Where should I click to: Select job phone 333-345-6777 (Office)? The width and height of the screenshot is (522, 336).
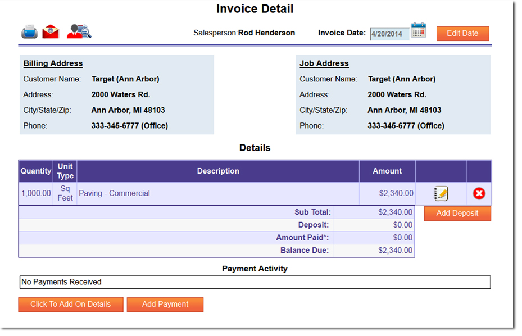pos(406,126)
